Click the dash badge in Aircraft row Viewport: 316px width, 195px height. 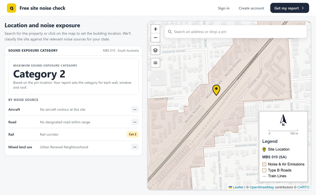[135, 110]
